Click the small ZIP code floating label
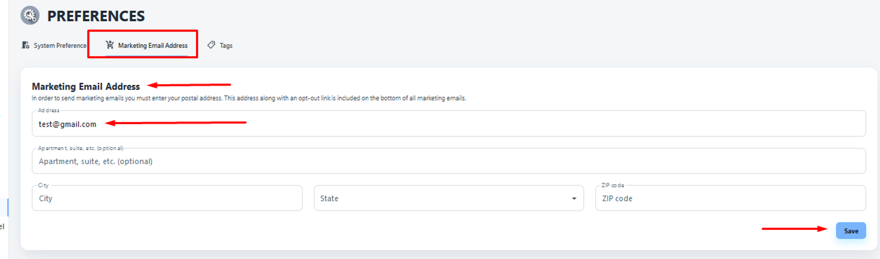 pyautogui.click(x=612, y=185)
